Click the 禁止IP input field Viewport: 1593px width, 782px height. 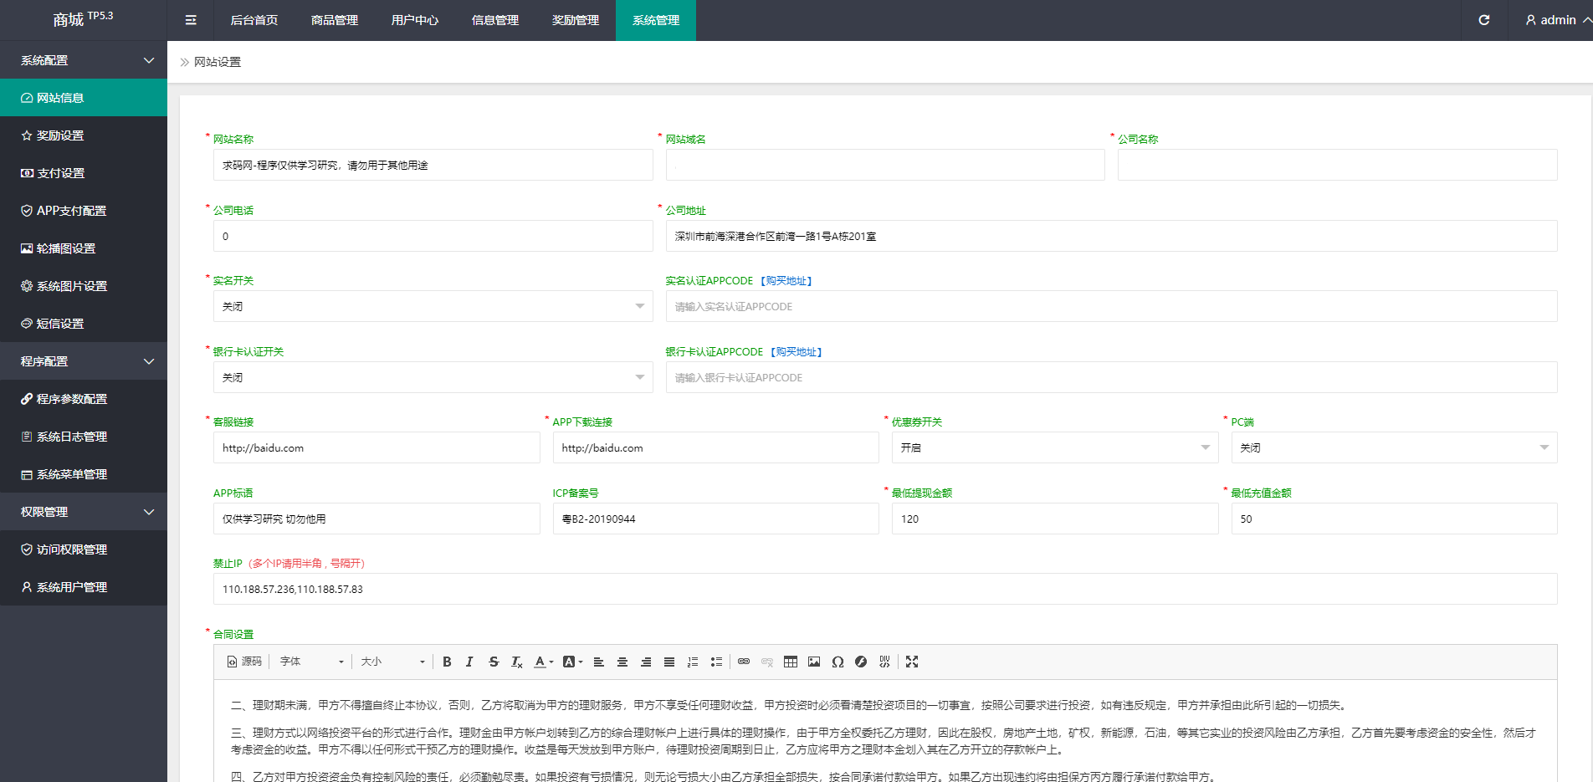click(x=884, y=589)
